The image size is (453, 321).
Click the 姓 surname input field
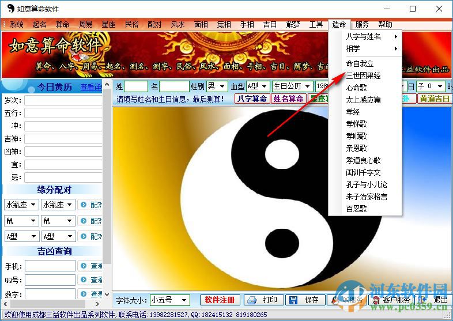pos(136,86)
